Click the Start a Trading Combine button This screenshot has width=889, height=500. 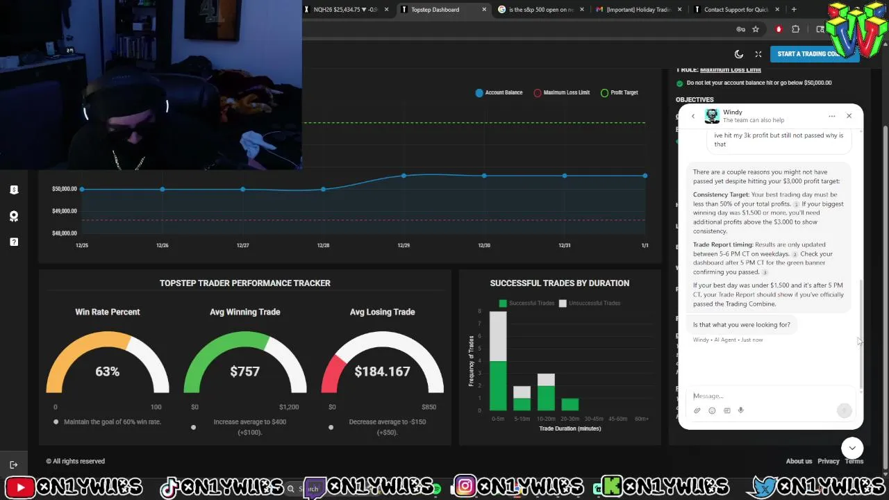pos(813,54)
